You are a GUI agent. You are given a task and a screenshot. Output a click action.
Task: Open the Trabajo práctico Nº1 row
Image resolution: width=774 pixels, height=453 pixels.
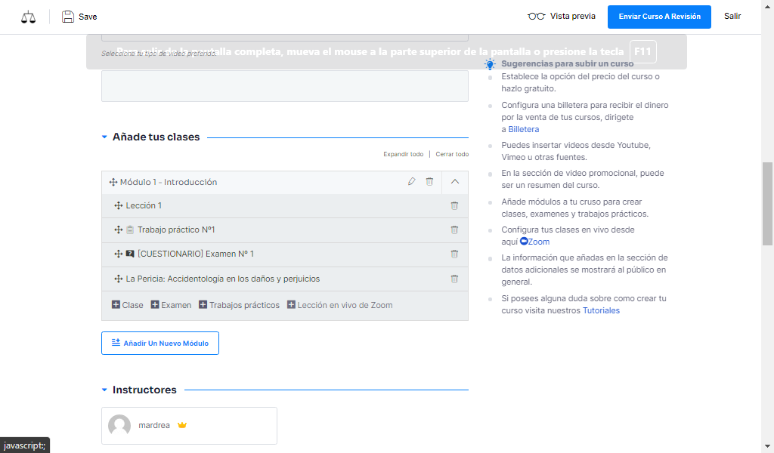coord(285,230)
